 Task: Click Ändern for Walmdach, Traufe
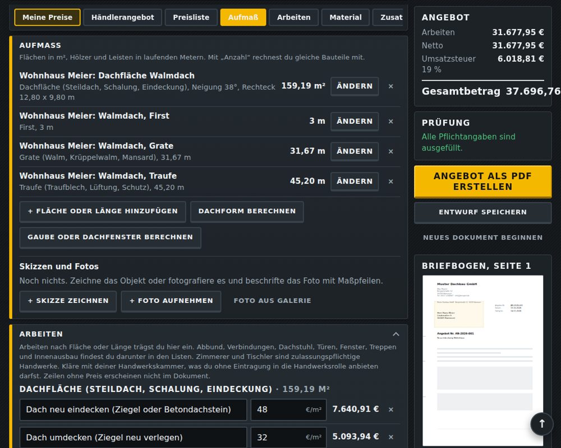tap(355, 181)
